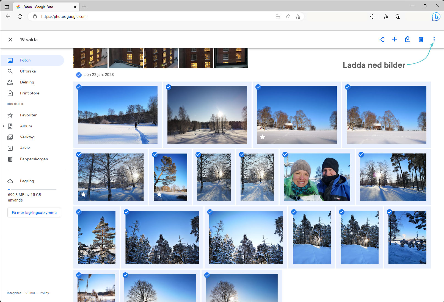This screenshot has width=444, height=302.
Task: Click the storage usage progress bar
Action: click(x=32, y=189)
